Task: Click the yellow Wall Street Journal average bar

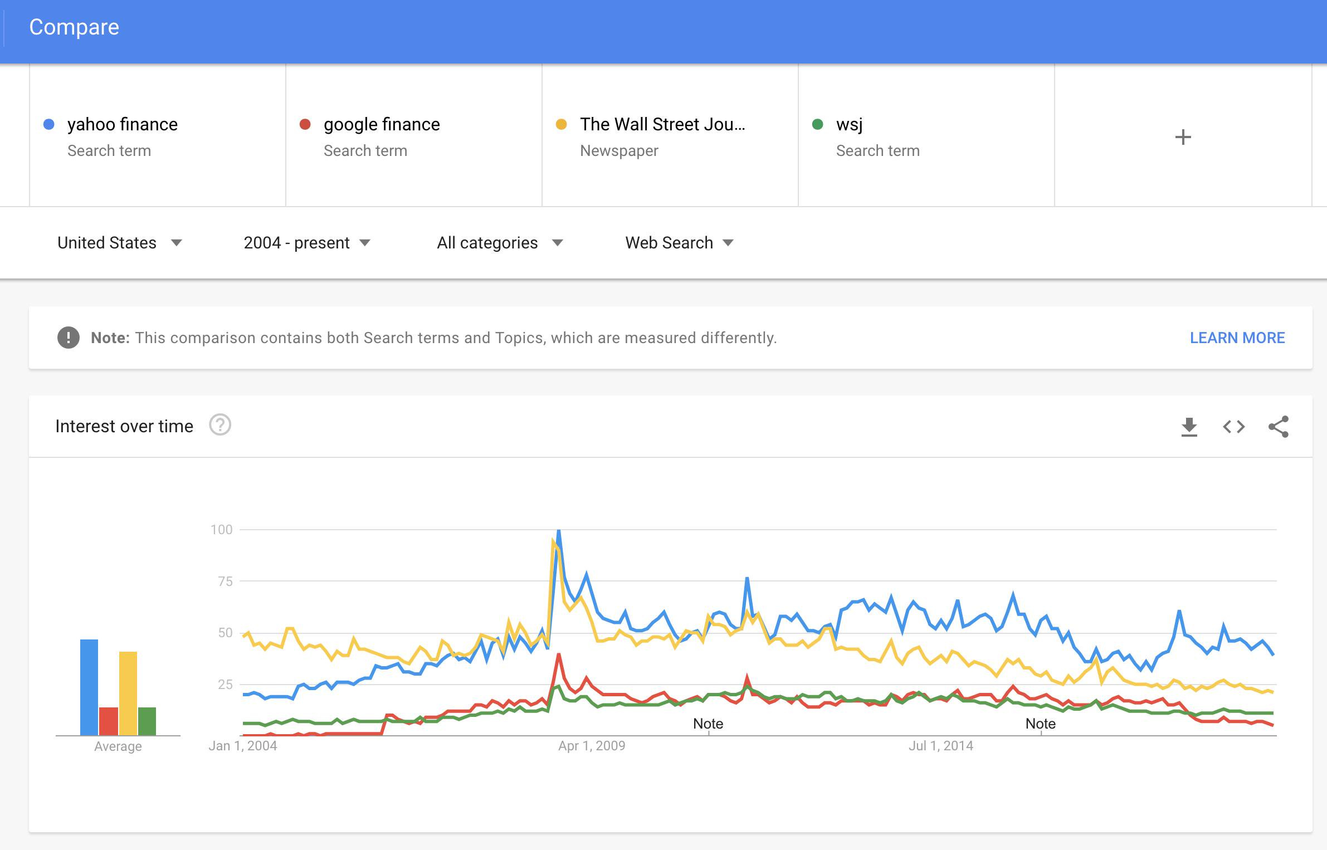Action: (x=128, y=693)
